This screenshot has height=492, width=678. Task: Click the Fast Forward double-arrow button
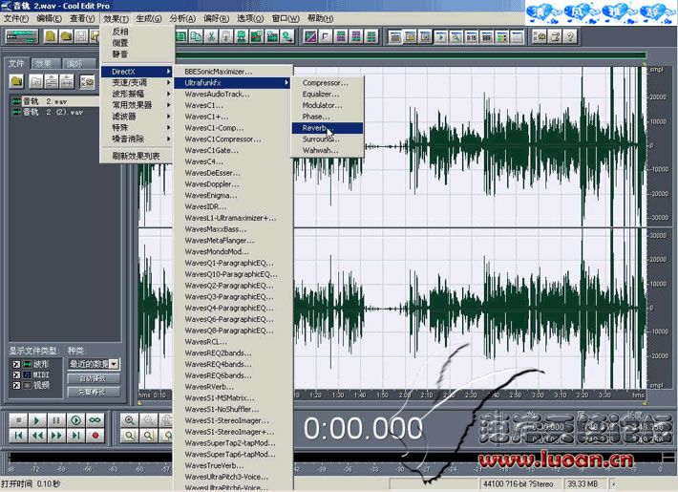click(56, 436)
